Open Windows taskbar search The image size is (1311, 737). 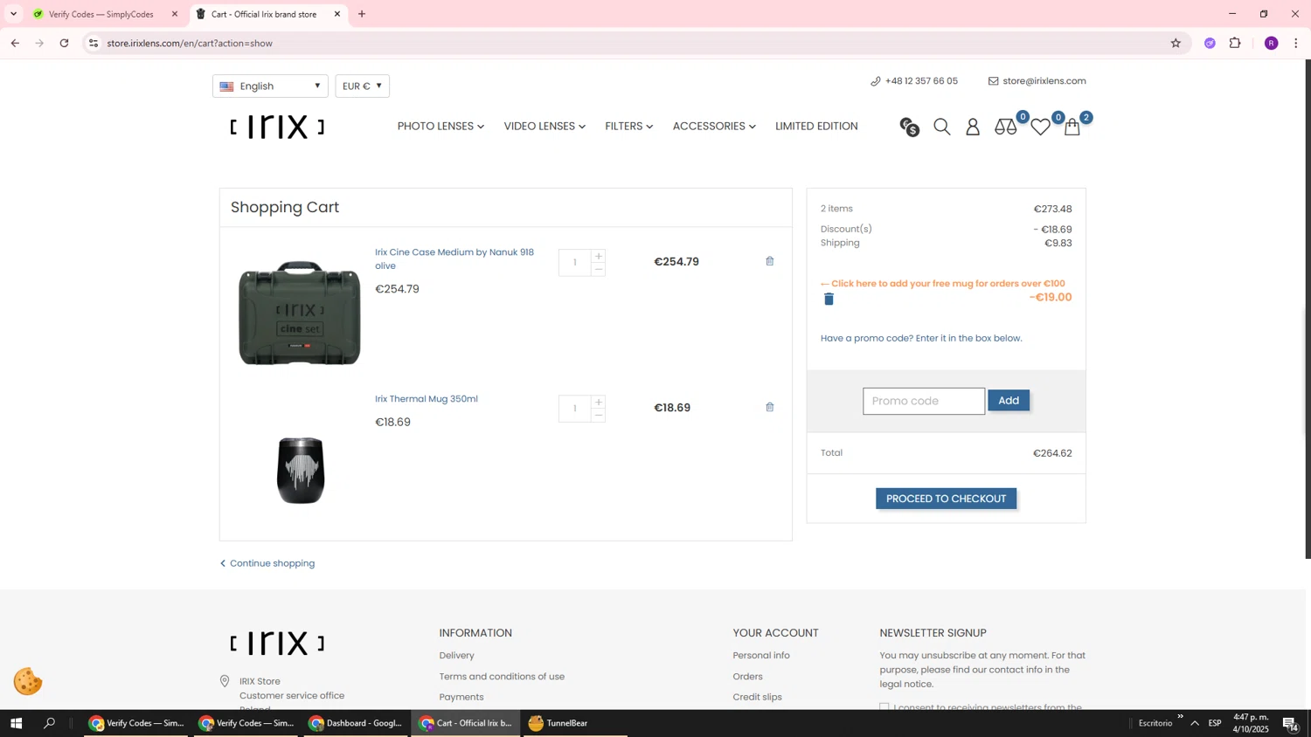coord(50,723)
